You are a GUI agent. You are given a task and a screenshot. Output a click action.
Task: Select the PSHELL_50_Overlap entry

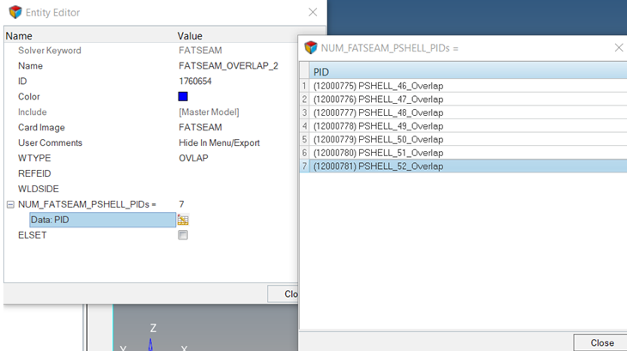(x=378, y=139)
